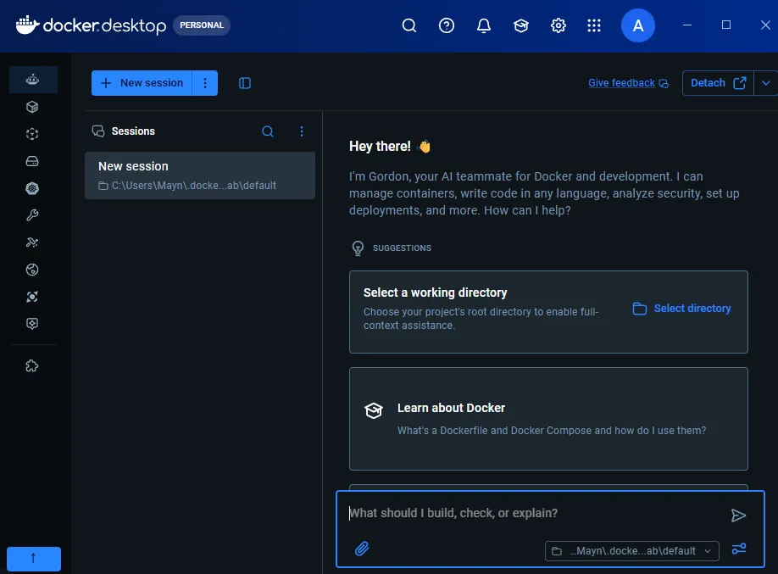Open the Kubernetes sidebar icon
This screenshot has height=574, width=778.
[x=32, y=188]
